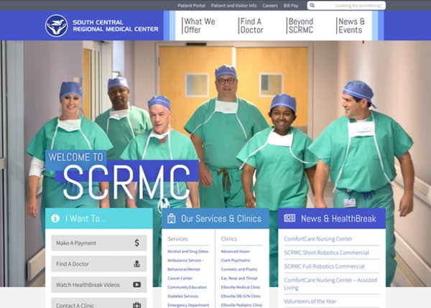
Task: Open Community Education link
Action: click(187, 287)
